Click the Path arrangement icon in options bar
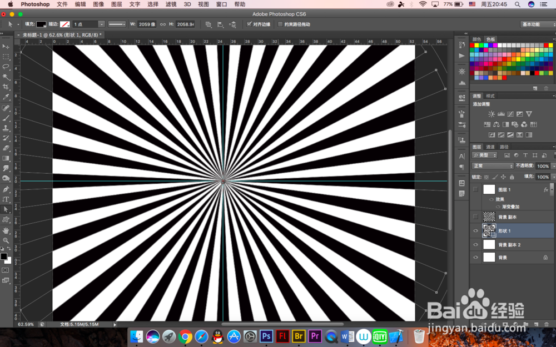The image size is (556, 347). pos(232,24)
